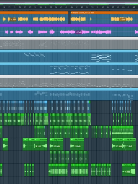Open menu arrow of the Sound clip starting at bar 45

72,140
